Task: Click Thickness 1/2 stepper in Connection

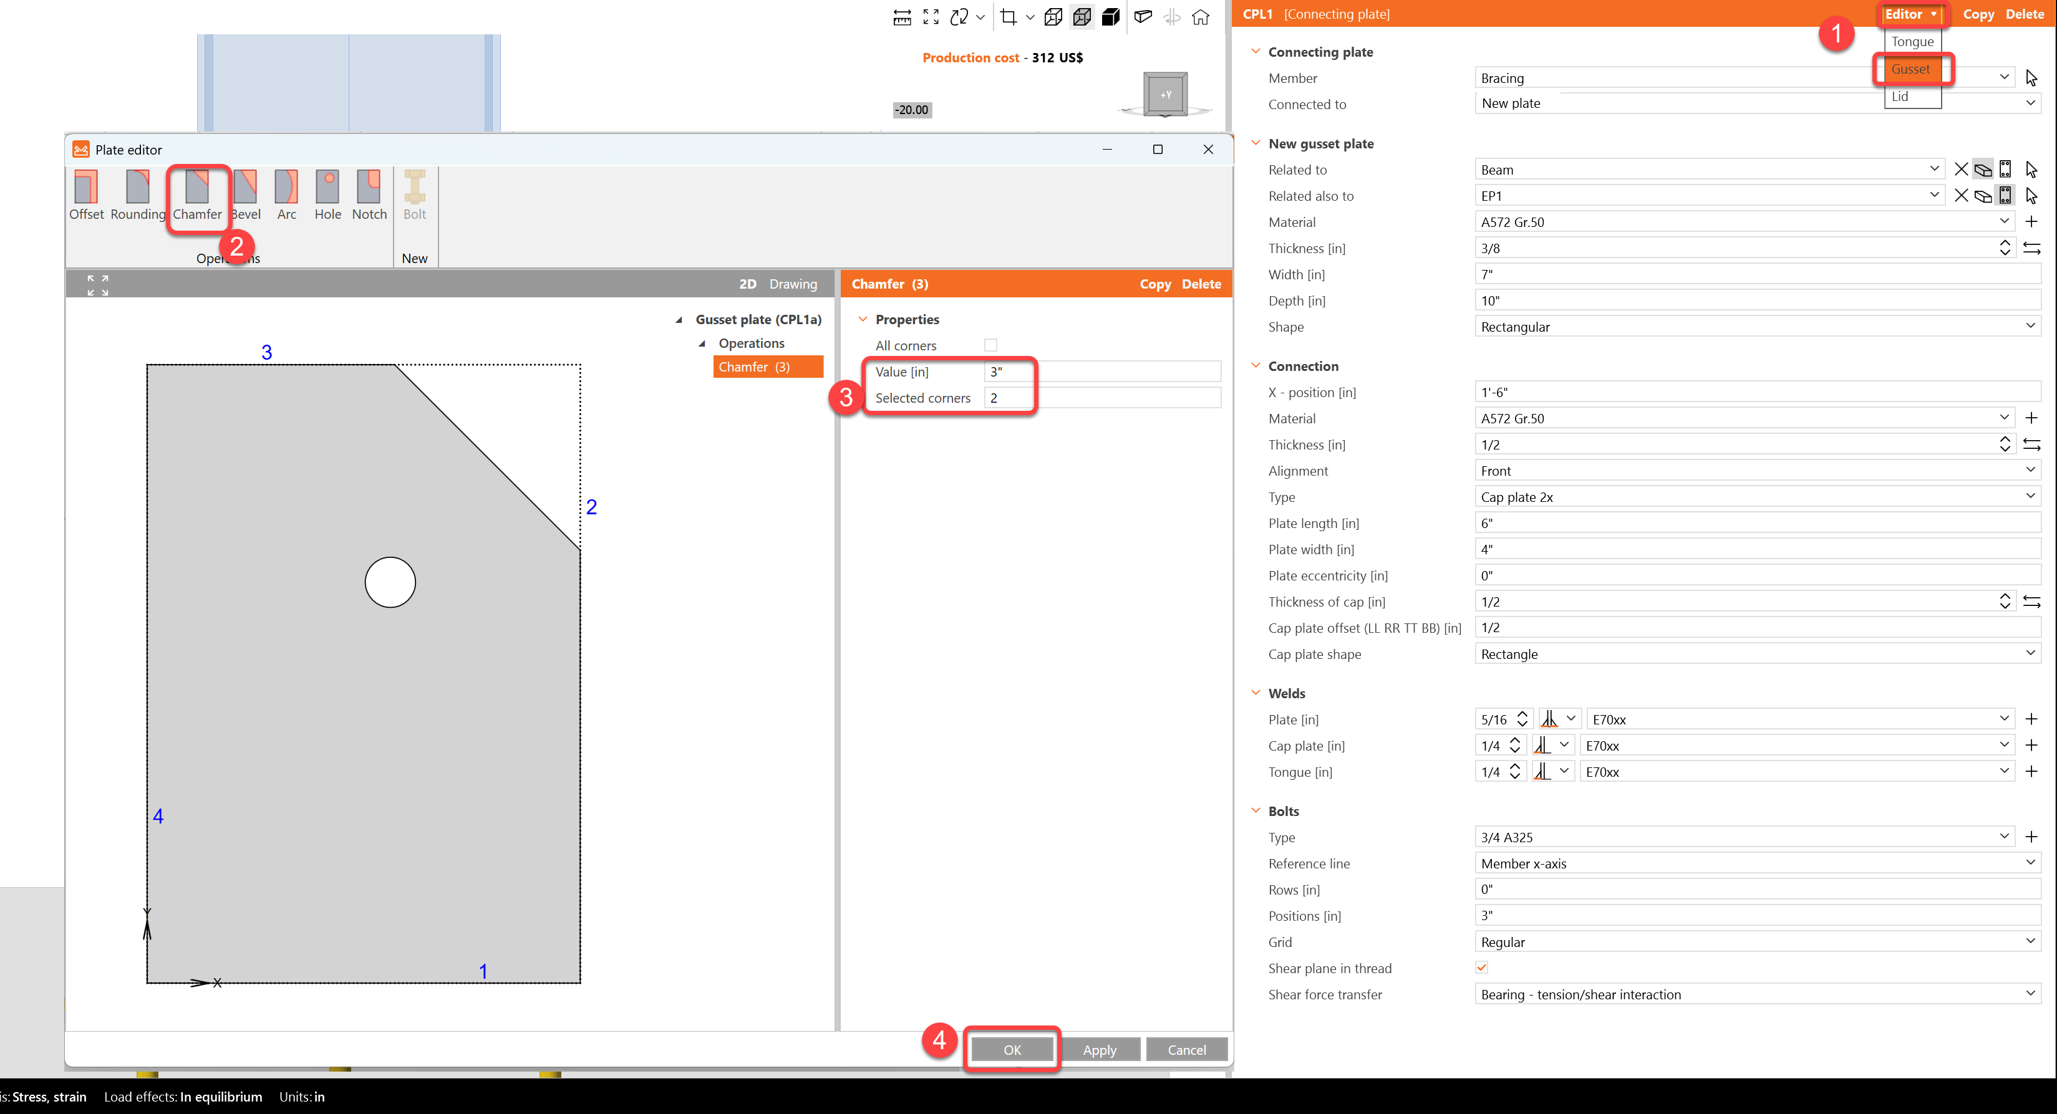Action: [x=2005, y=444]
